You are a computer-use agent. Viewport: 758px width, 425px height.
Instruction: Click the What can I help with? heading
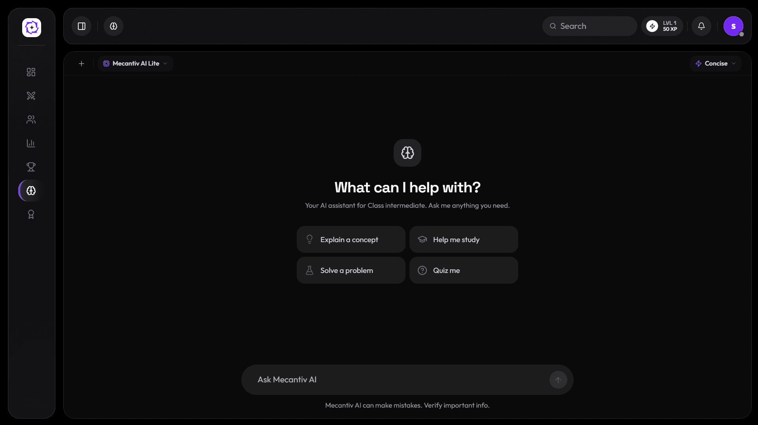click(x=407, y=187)
